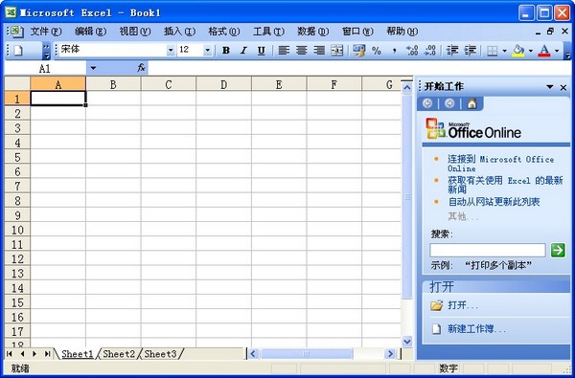Image resolution: width=575 pixels, height=378 pixels.
Task: Apply currency style format
Action: click(x=358, y=51)
